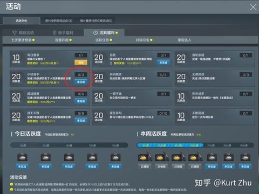Click 未完成 button beside the 0/9 counter
This screenshot has width=259, height=194.
coord(81,121)
